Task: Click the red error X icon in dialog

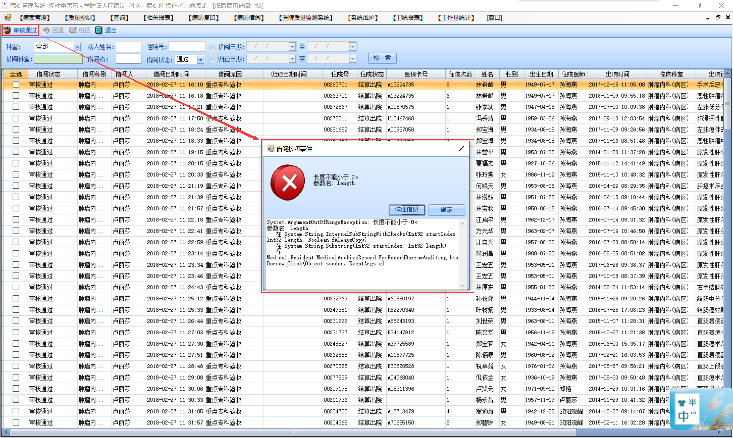Action: [x=288, y=182]
